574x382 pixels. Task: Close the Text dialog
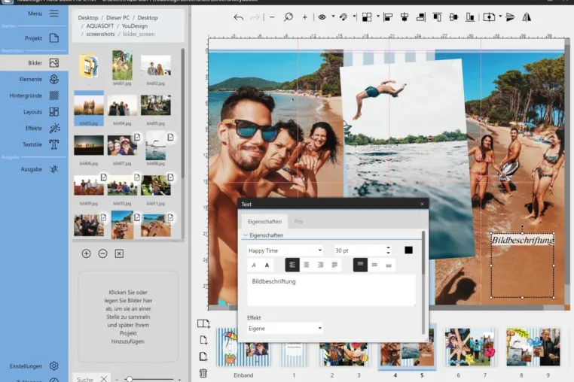[422, 204]
